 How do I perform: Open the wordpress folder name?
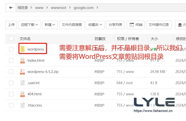coord(36,49)
